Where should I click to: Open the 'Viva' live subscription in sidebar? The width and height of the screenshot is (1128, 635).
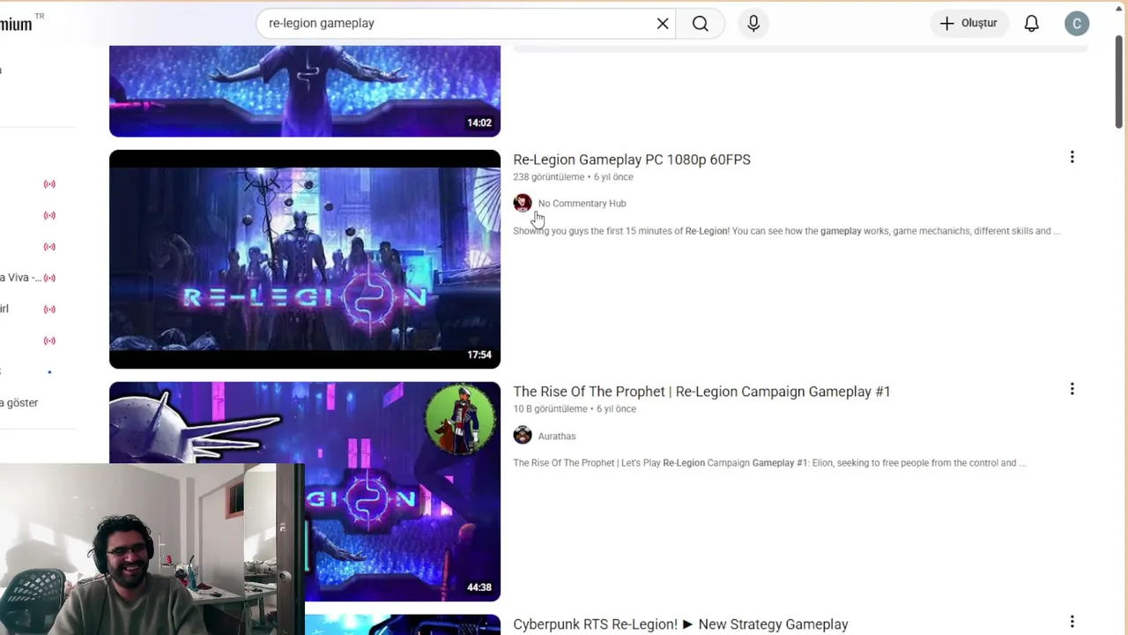point(27,278)
